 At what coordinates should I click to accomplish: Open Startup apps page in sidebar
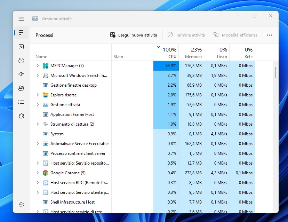[x=21, y=74]
